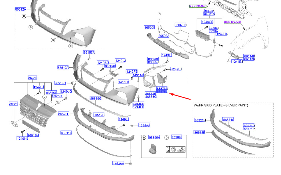Select radiator grille assembly label 86350
This screenshot has width=281, height=175.
click(x=32, y=78)
